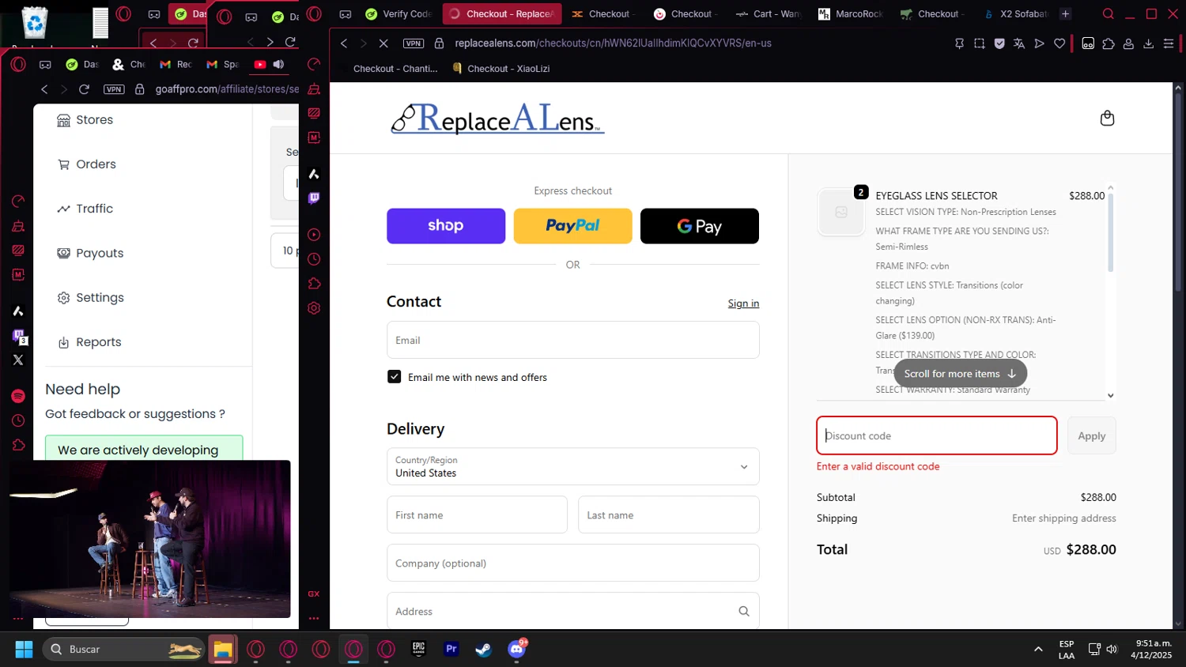Switch to the MarcoRock tab

click(x=851, y=14)
